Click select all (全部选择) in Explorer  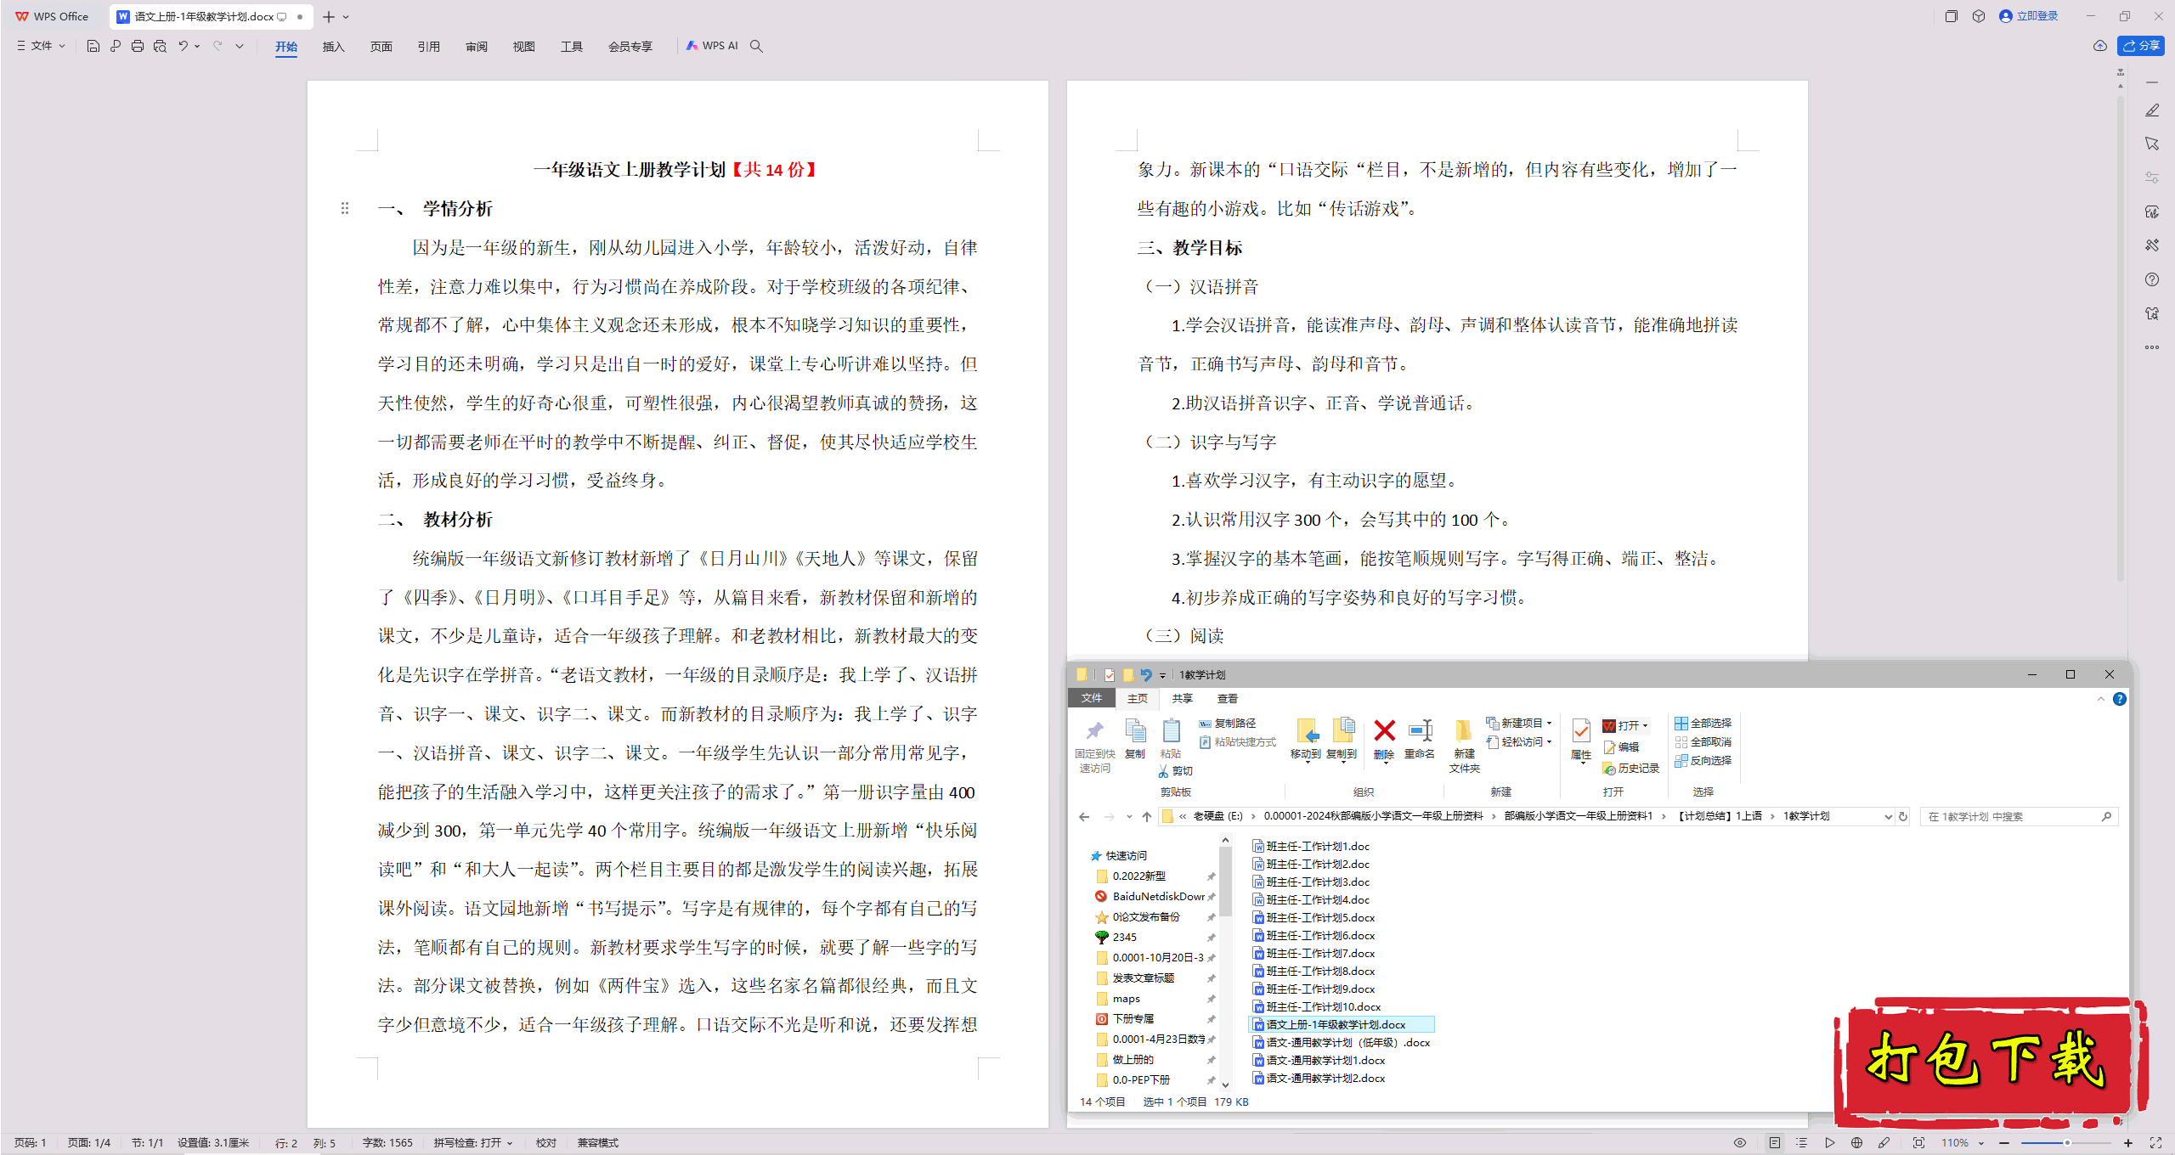pyautogui.click(x=1703, y=724)
